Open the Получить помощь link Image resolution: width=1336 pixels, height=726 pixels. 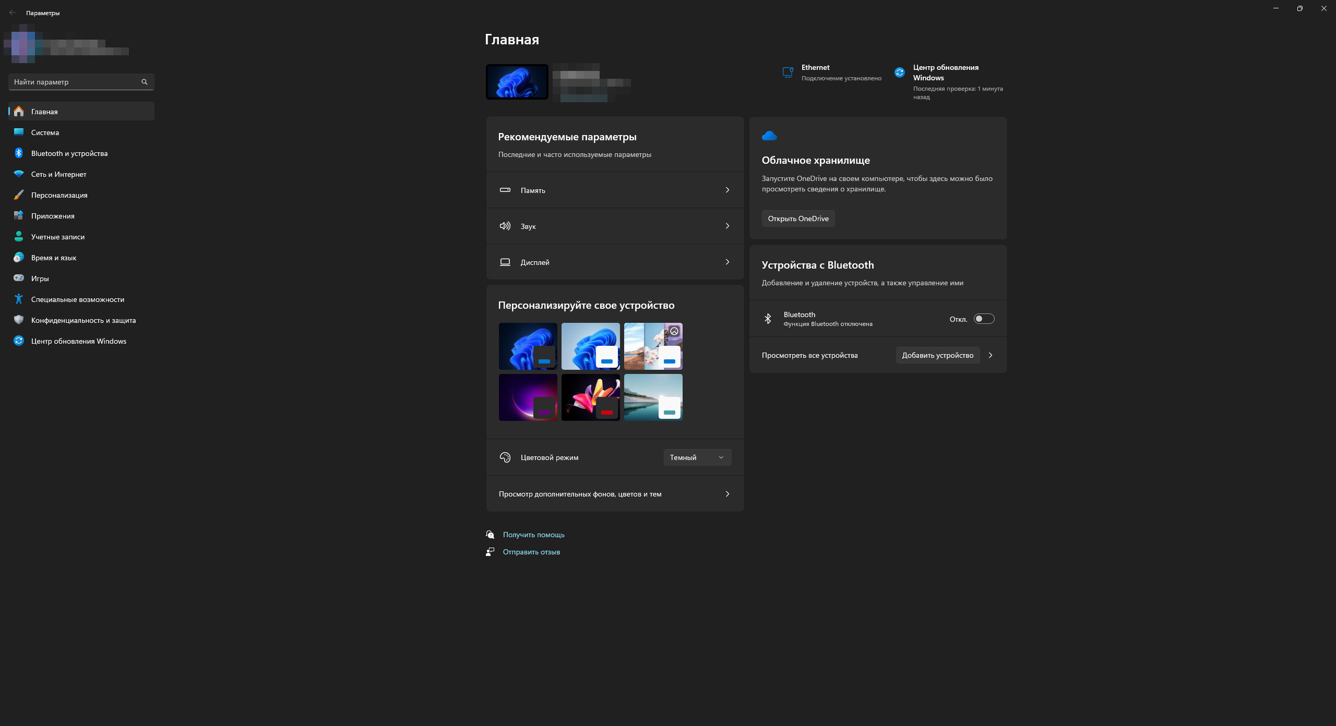pyautogui.click(x=533, y=535)
